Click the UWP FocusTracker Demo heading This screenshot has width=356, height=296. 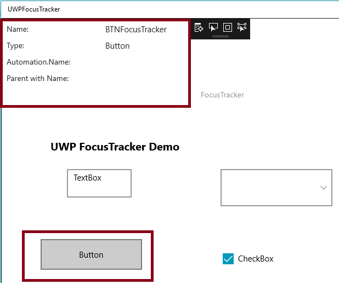pos(115,147)
